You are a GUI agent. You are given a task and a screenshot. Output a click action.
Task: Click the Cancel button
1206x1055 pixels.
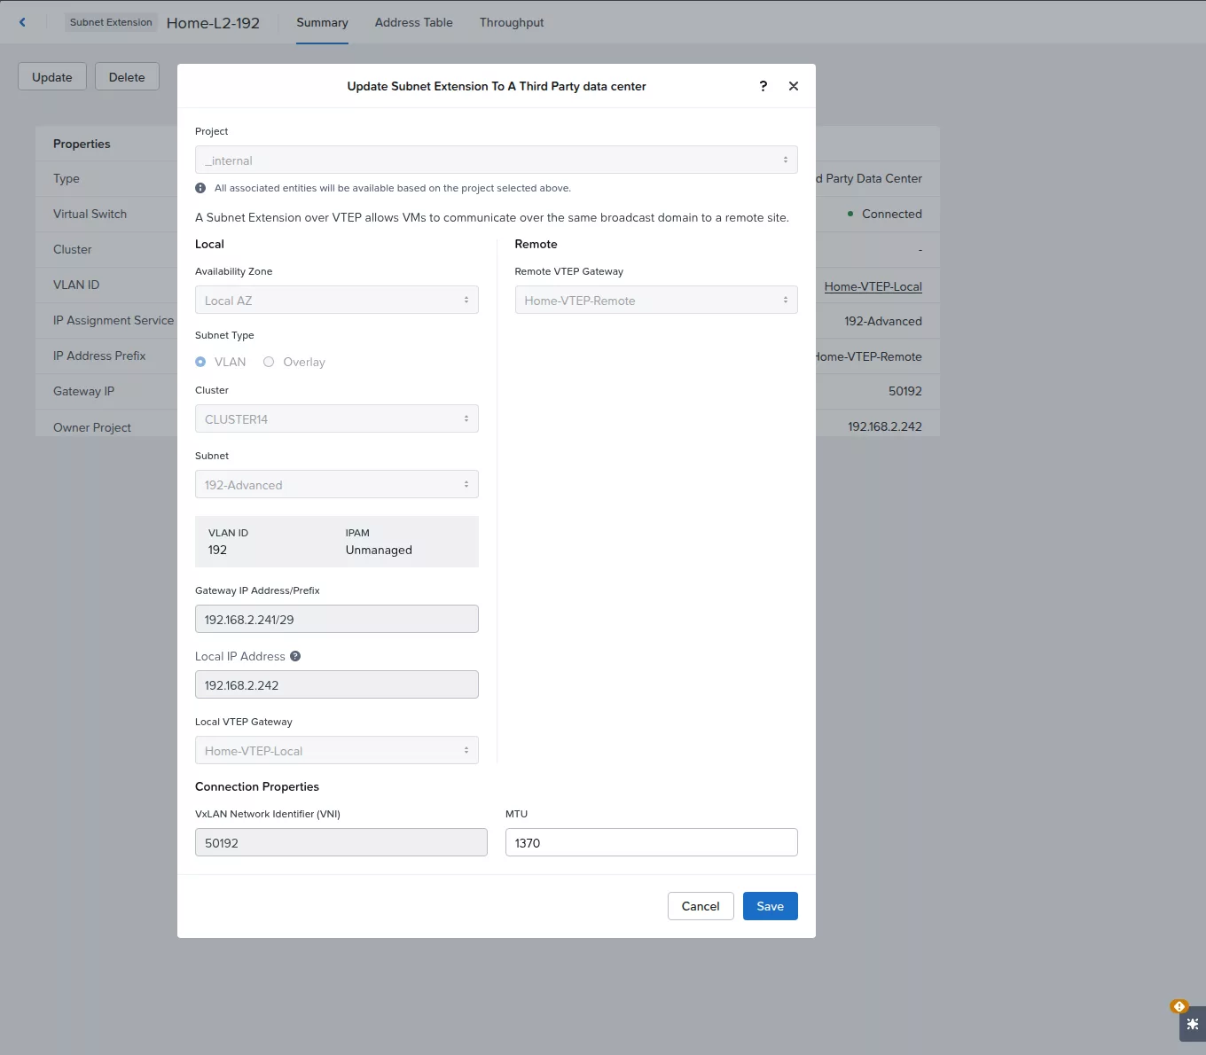point(701,906)
